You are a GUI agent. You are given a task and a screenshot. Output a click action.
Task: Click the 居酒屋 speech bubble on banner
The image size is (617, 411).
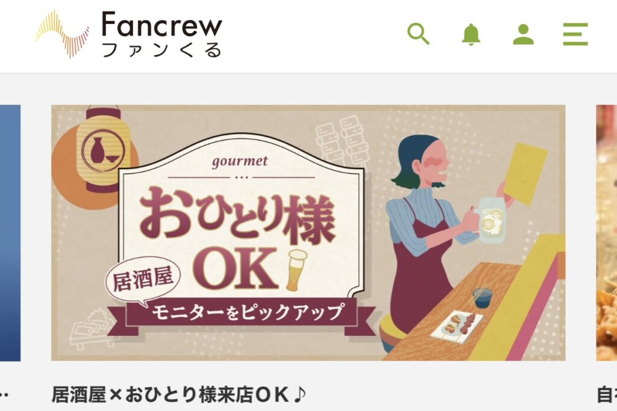tap(143, 281)
